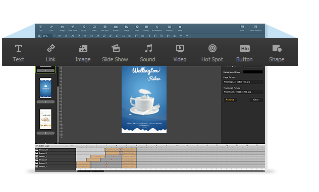Select the Shape tool in the enlarged toolbar
This screenshot has height=192, width=319.
(277, 53)
